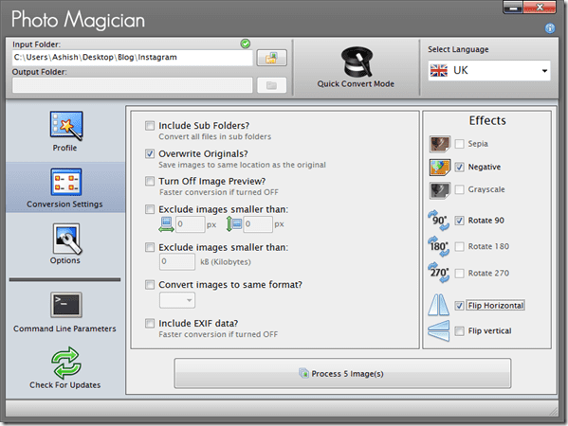The image size is (568, 426).
Task: Open the Profile section icon
Action: [66, 125]
